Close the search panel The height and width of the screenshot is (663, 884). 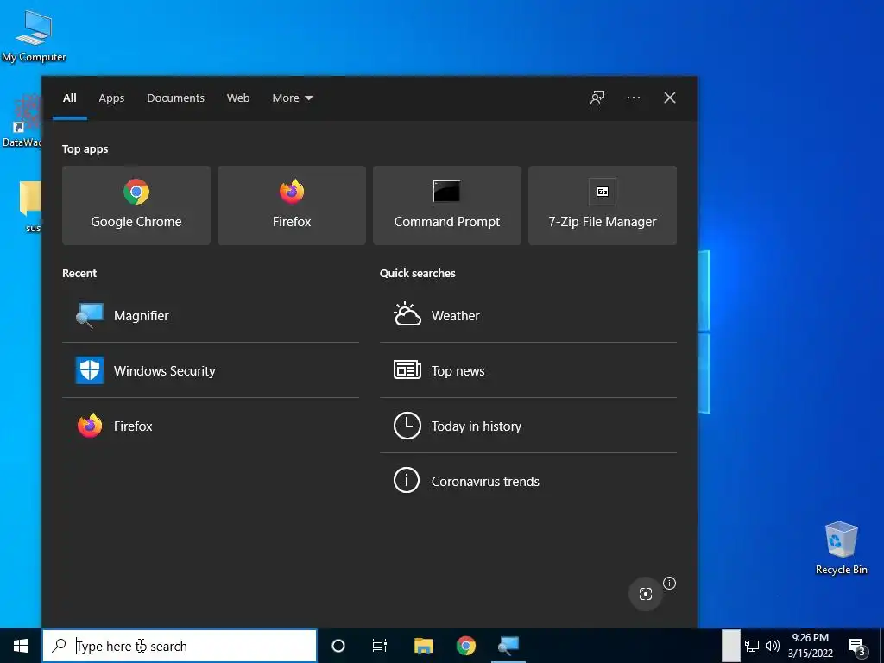tap(670, 98)
